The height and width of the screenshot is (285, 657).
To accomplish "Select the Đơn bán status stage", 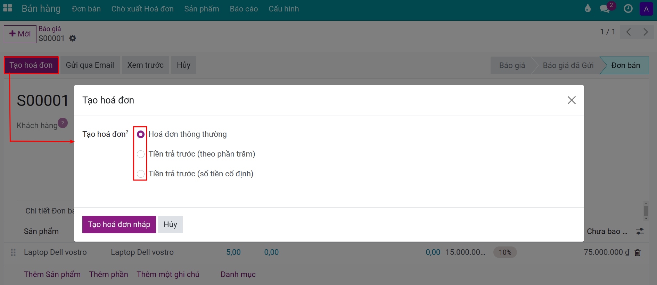I will pos(625,66).
